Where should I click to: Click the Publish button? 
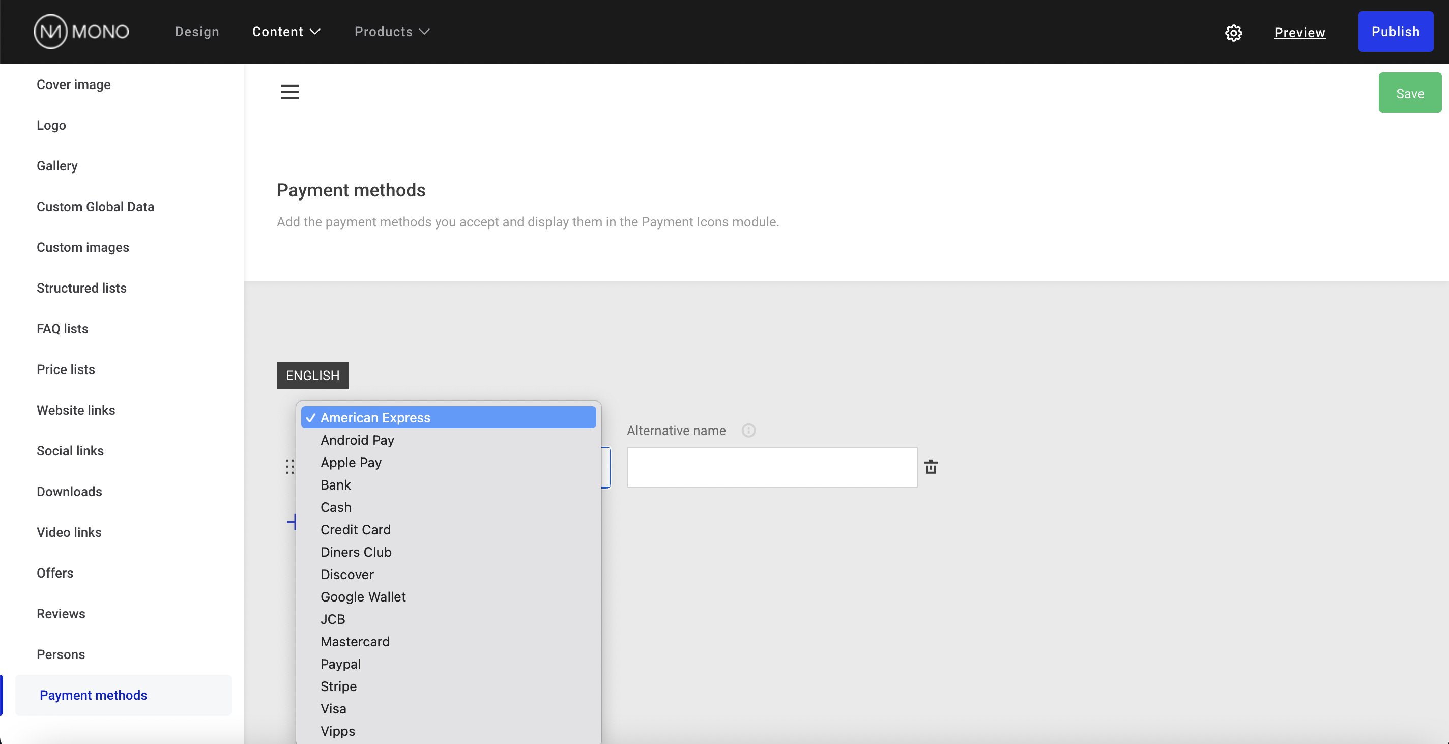1395,32
